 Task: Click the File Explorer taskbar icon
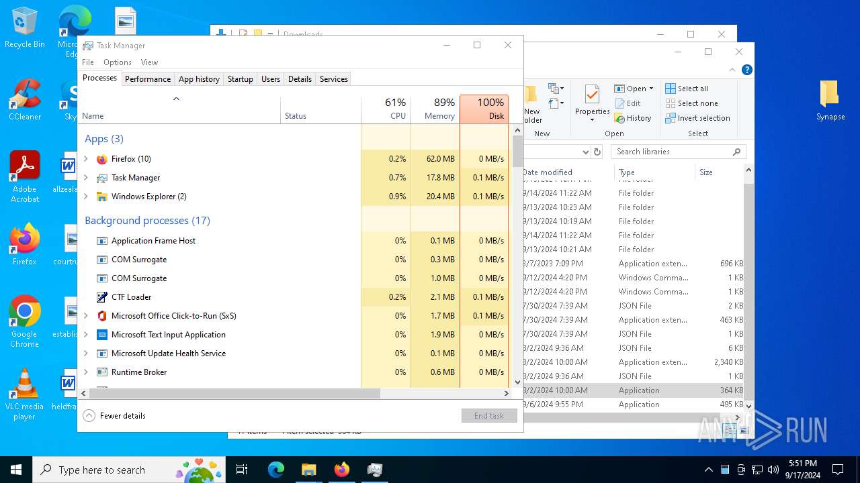308,470
